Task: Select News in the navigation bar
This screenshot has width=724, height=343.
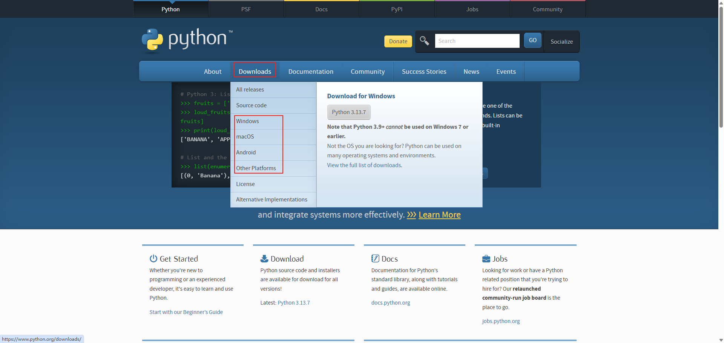Action: tap(471, 71)
